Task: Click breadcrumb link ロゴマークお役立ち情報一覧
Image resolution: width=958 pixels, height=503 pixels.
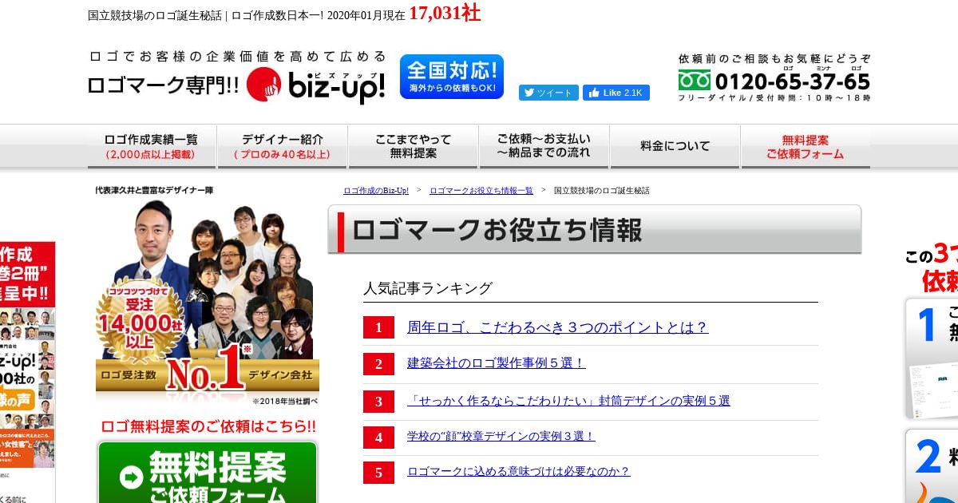Action: 481,191
